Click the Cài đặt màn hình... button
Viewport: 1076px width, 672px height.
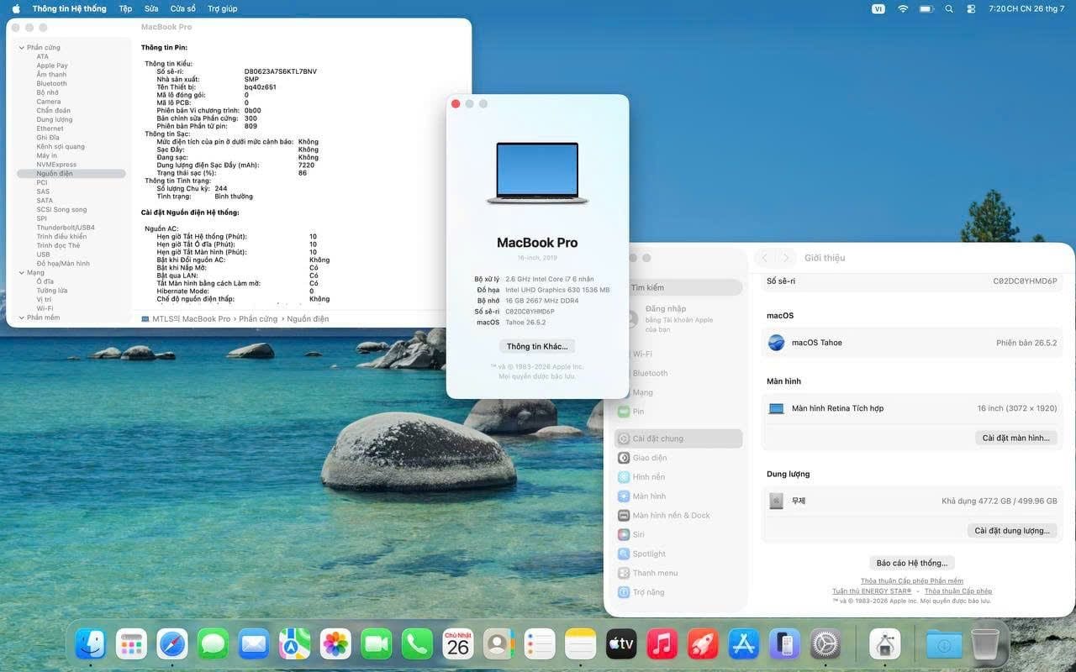coord(1015,438)
